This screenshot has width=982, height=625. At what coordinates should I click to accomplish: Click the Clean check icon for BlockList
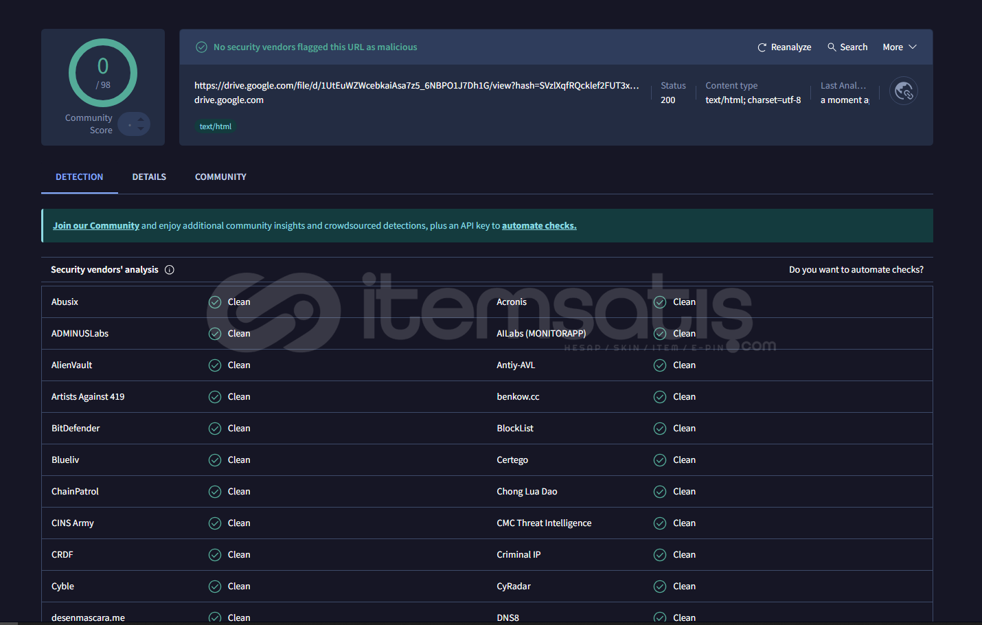(660, 429)
